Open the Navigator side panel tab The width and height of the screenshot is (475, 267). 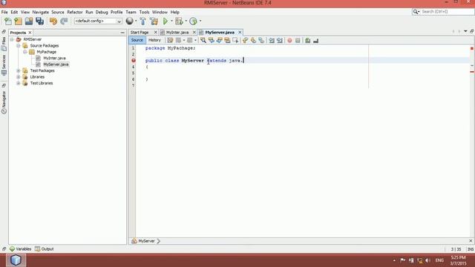pyautogui.click(x=4, y=102)
